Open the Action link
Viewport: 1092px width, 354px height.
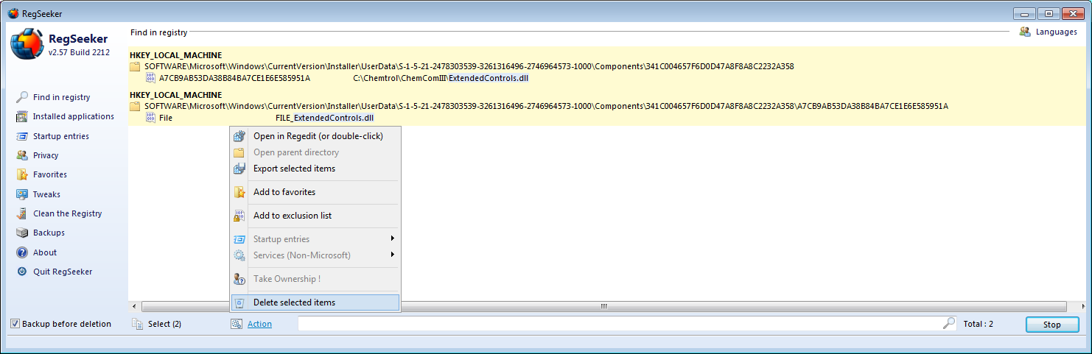pos(259,324)
